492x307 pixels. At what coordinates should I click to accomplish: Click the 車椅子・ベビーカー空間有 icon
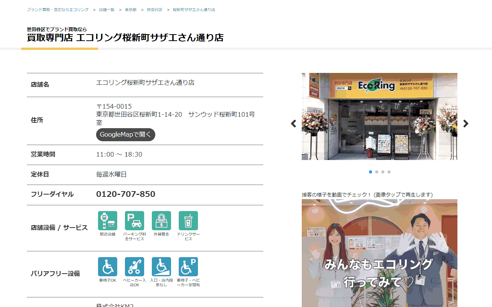pyautogui.click(x=188, y=267)
